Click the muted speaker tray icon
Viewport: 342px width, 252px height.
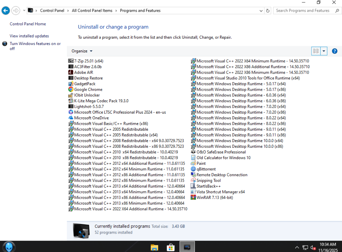pyautogui.click(x=313, y=248)
